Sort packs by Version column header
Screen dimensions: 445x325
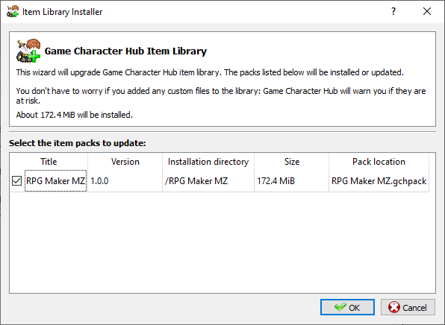click(x=125, y=162)
